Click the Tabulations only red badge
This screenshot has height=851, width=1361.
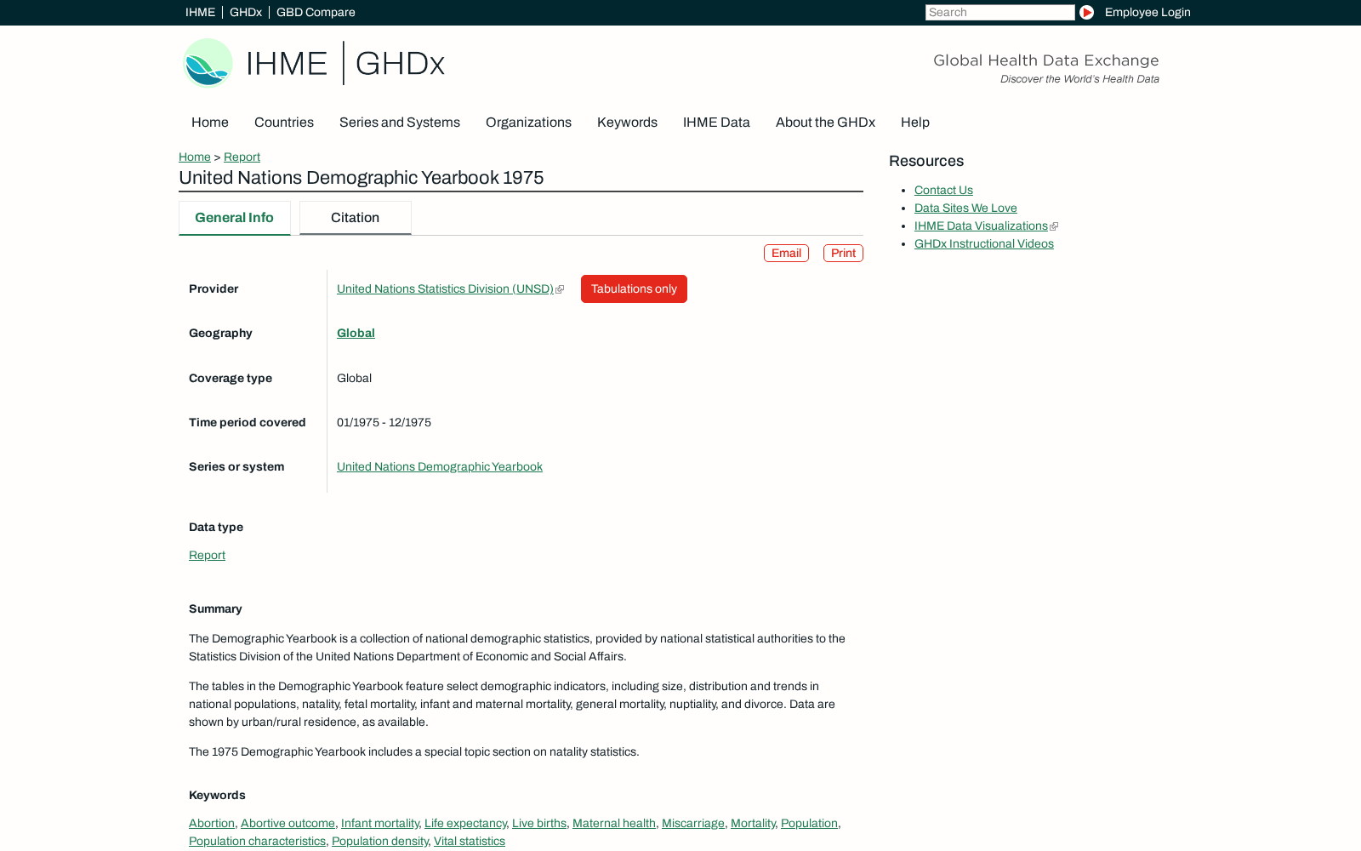coord(634,289)
